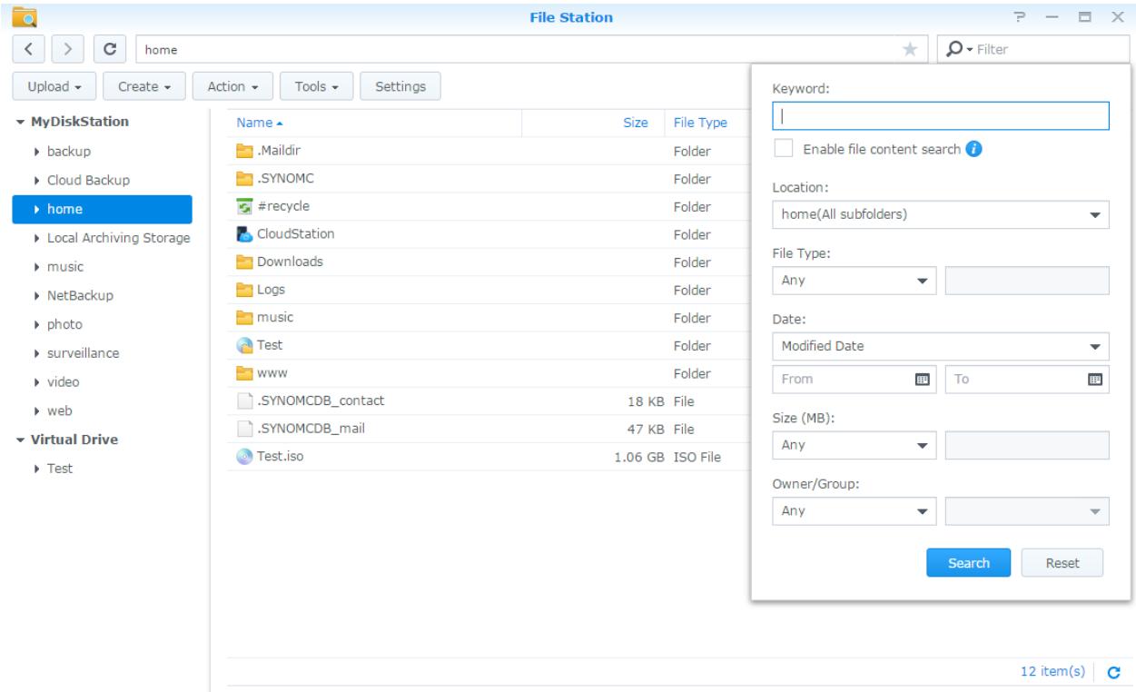1136x692 pixels.
Task: Click the Keyword input field
Action: pyautogui.click(x=940, y=116)
